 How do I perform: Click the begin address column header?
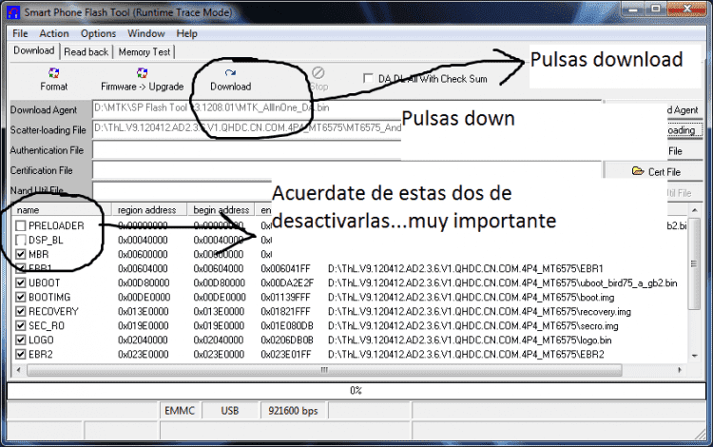coord(221,209)
